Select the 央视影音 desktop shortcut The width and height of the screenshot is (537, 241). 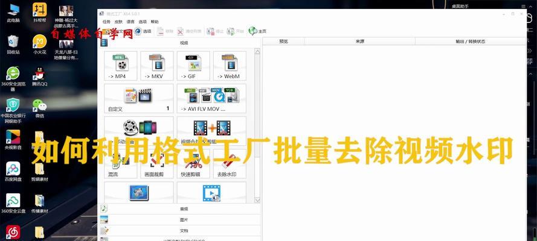13,140
